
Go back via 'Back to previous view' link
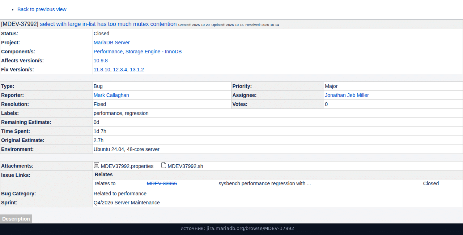coord(42,9)
